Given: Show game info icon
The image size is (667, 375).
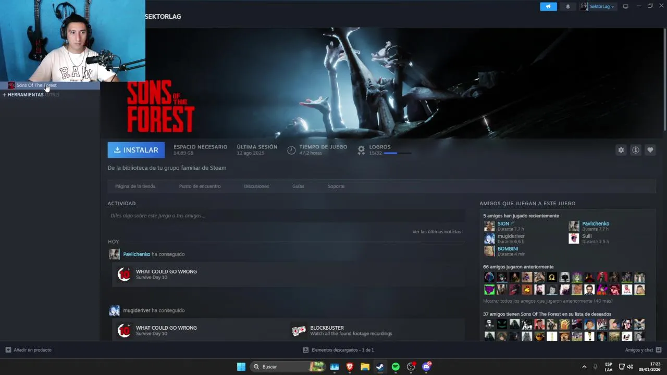Looking at the screenshot, I should tap(636, 150).
